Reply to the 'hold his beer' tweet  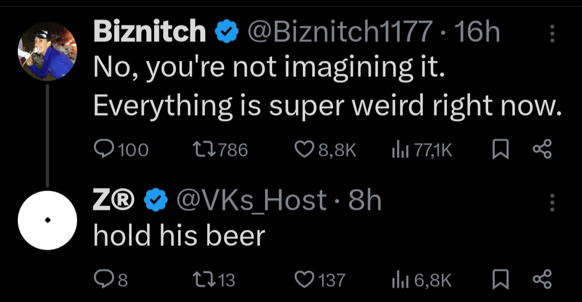click(101, 279)
